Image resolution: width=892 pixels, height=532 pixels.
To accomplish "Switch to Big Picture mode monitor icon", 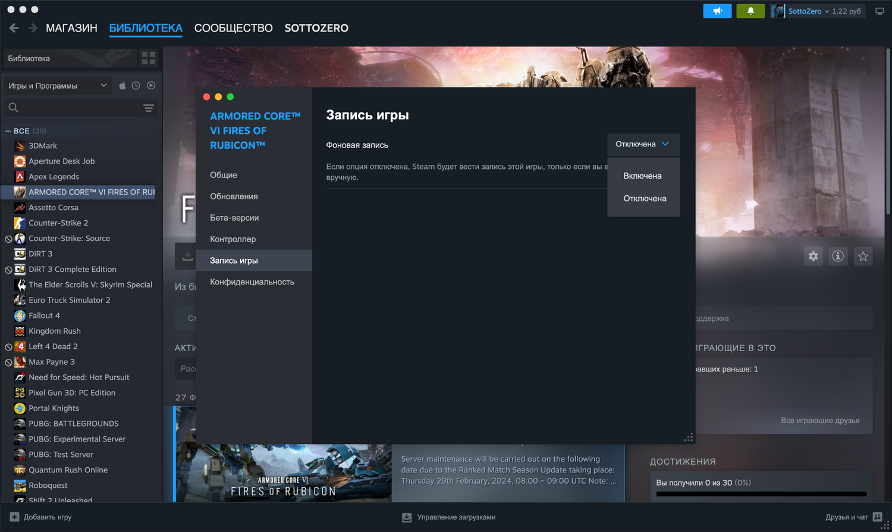I will 880,11.
